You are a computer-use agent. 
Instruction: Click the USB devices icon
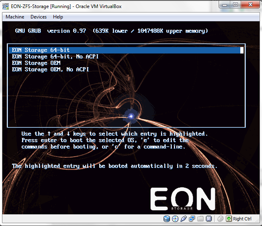coord(184,219)
